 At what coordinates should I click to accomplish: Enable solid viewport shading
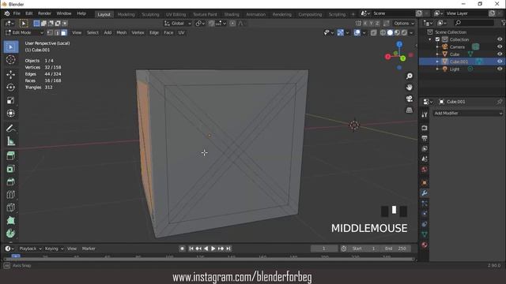tap(390, 32)
